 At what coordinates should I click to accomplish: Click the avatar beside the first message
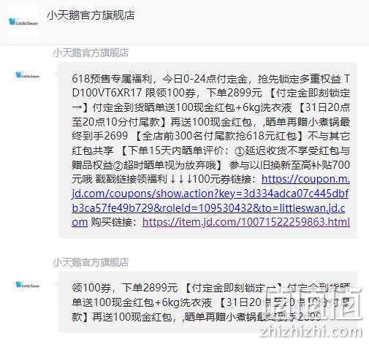pos(27,75)
